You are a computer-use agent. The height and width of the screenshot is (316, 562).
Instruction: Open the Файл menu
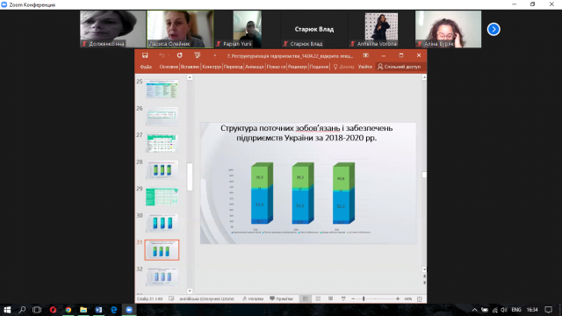[x=146, y=67]
